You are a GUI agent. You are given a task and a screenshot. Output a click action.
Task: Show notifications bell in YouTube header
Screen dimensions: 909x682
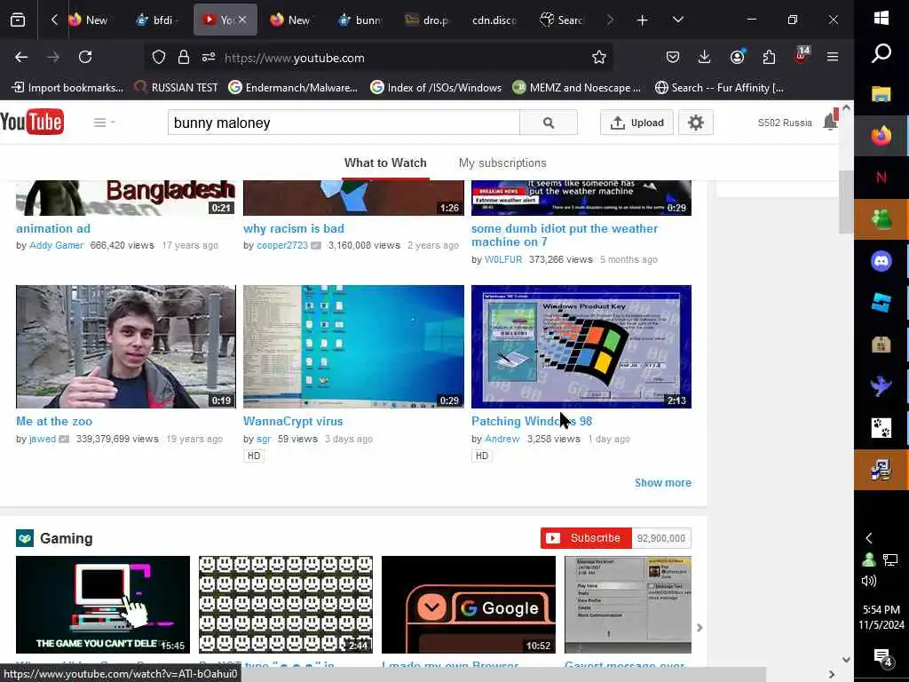pos(831,121)
